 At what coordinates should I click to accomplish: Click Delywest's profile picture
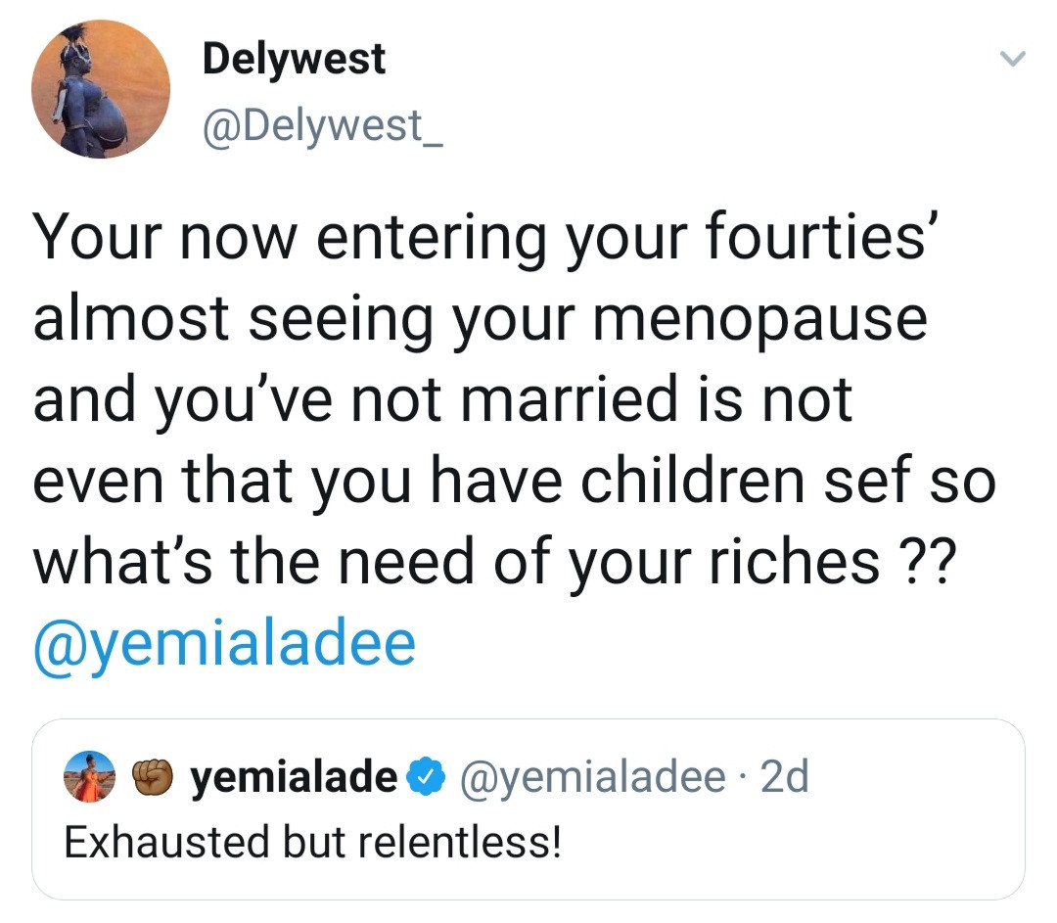pyautogui.click(x=102, y=89)
